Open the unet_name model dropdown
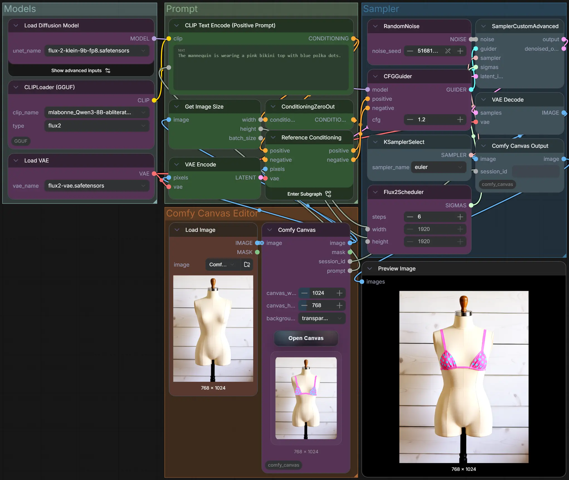 [x=97, y=51]
